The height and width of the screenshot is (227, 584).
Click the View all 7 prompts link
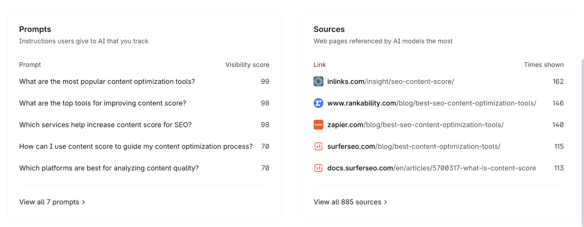pyautogui.click(x=49, y=202)
